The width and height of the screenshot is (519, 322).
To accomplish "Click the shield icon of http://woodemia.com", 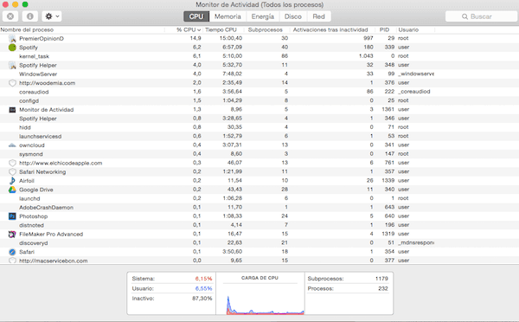I will point(12,83).
